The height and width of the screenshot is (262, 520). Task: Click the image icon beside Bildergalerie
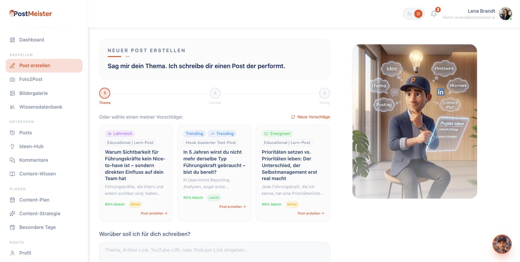(x=12, y=93)
